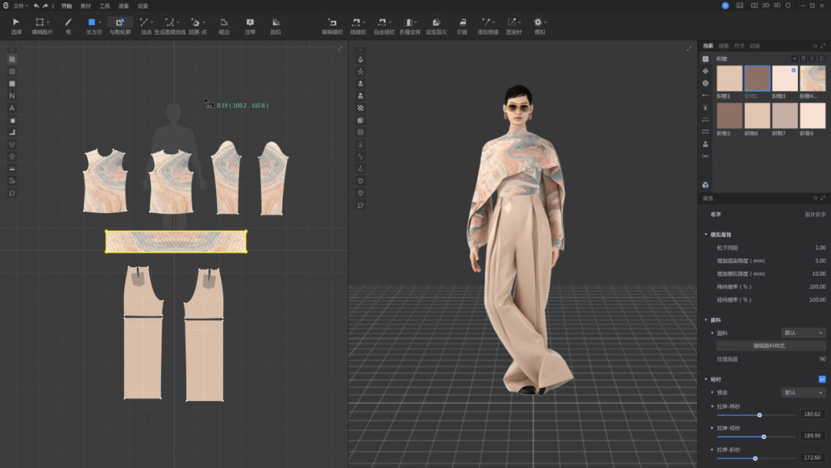Choose the 归拔 iron tool
Image resolution: width=831 pixels, height=468 pixels.
click(462, 23)
